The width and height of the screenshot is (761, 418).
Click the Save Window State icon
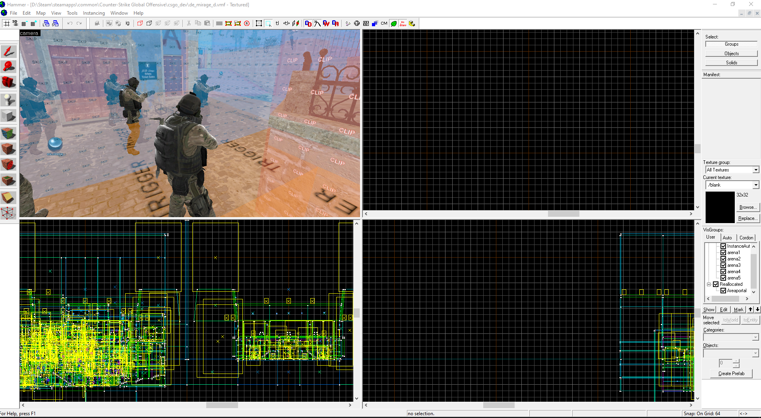coord(55,23)
